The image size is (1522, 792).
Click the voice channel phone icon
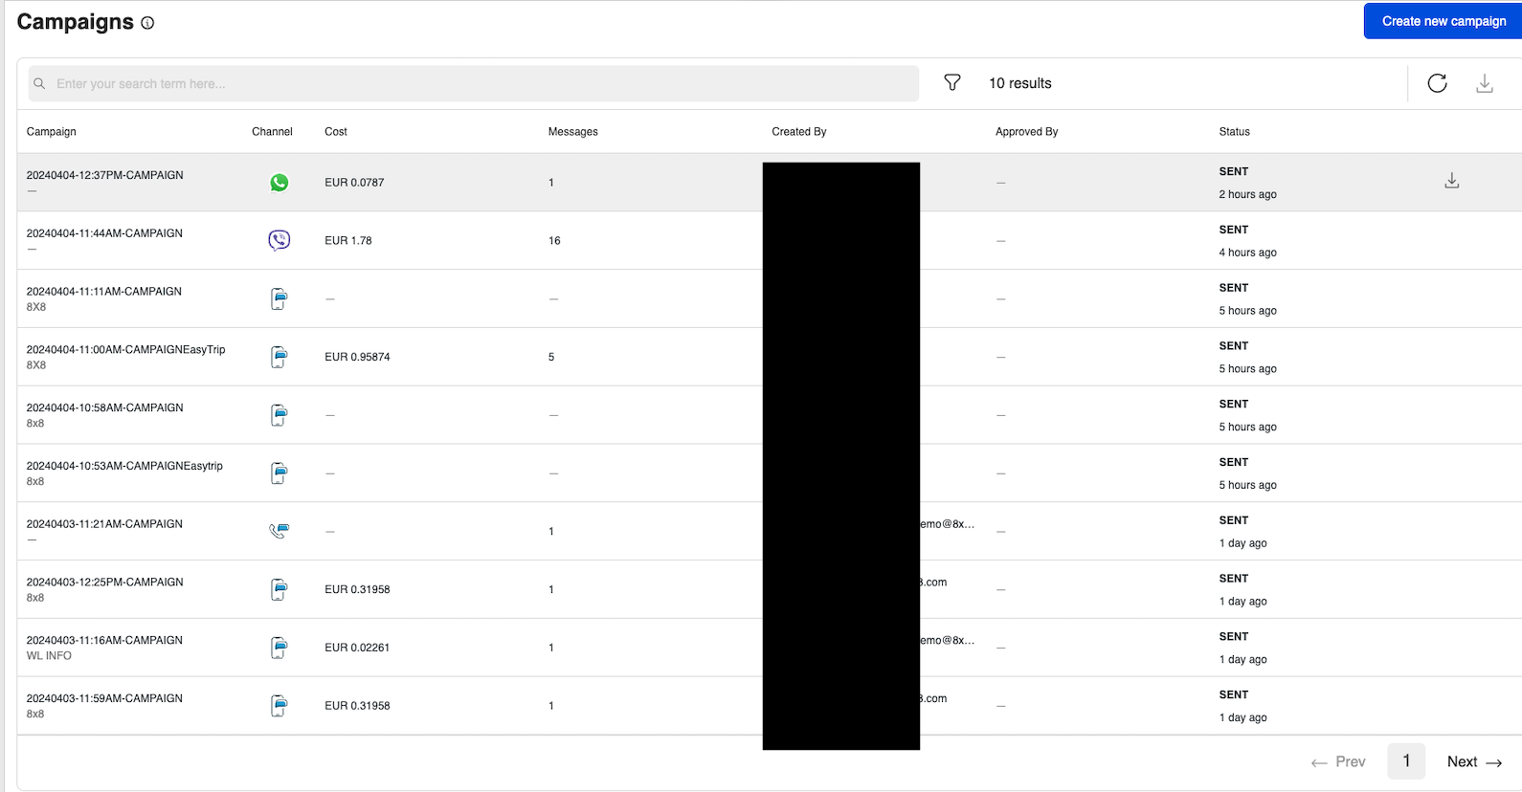pos(279,531)
